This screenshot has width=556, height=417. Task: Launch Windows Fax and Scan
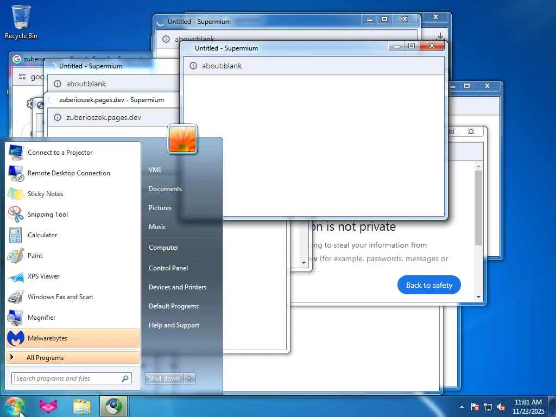coord(73,297)
